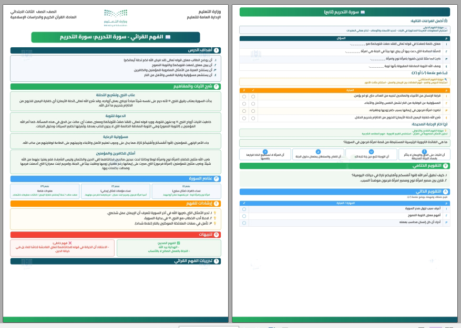Choose answer card about الغنى والسلطان
The image size is (461, 328).
[318, 154]
